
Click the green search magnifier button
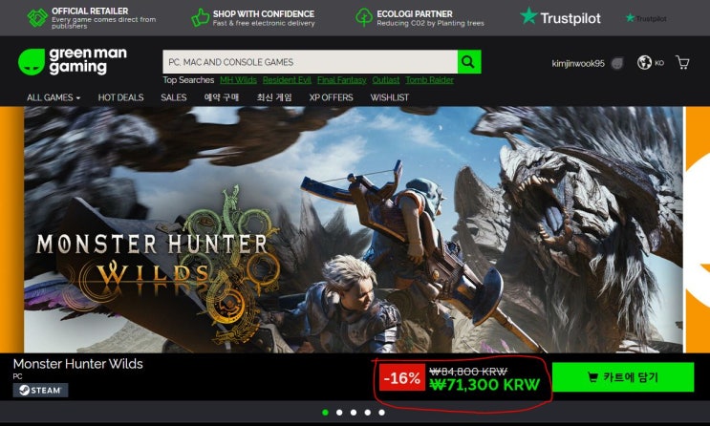(x=469, y=61)
